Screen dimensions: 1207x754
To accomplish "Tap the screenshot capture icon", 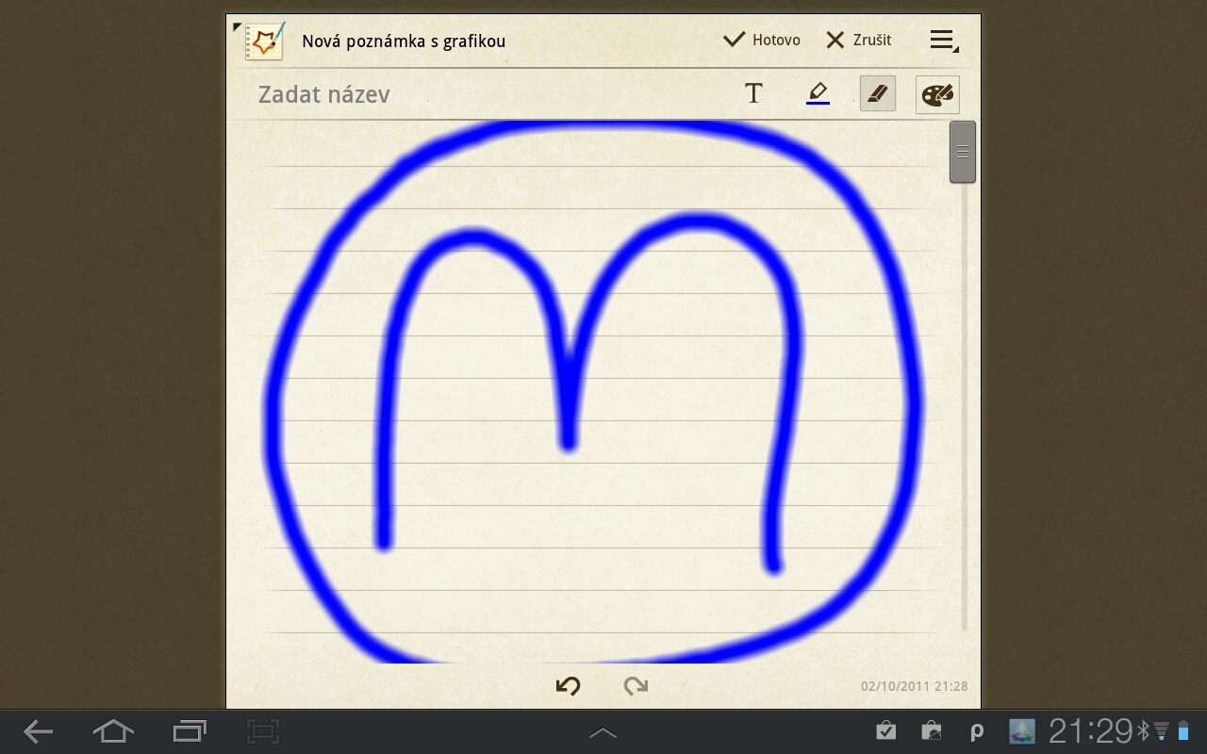I will (264, 731).
